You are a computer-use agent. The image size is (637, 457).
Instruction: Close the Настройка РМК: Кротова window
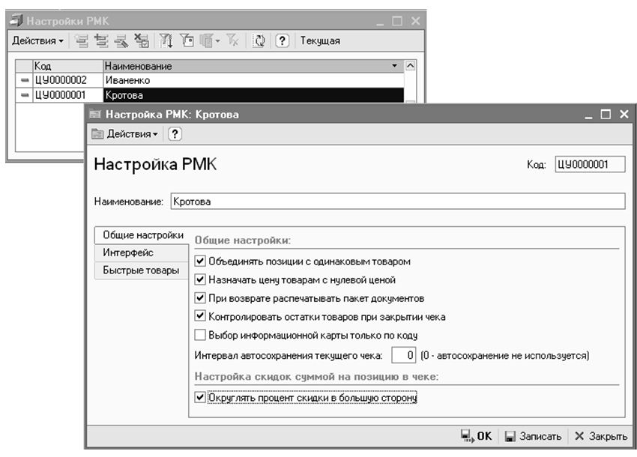(x=624, y=115)
